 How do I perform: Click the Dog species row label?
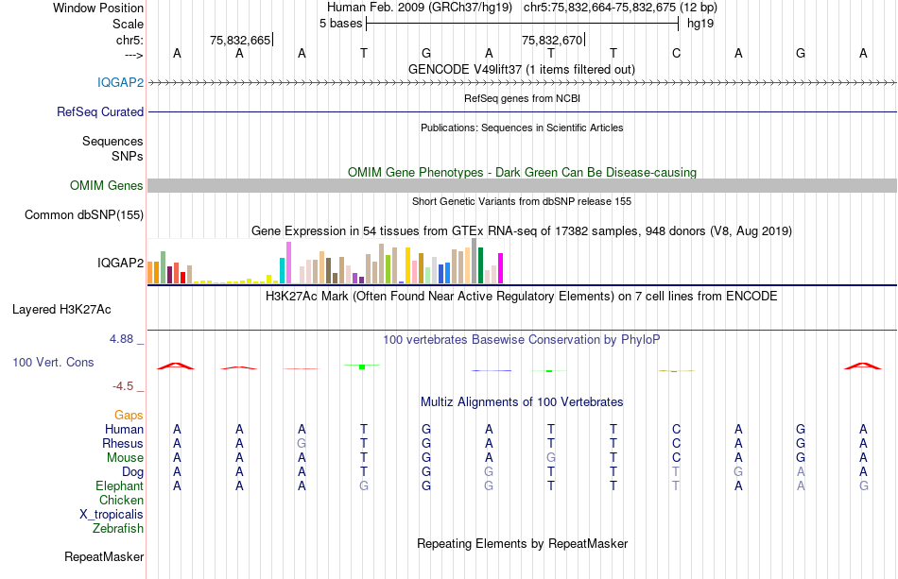[132, 472]
